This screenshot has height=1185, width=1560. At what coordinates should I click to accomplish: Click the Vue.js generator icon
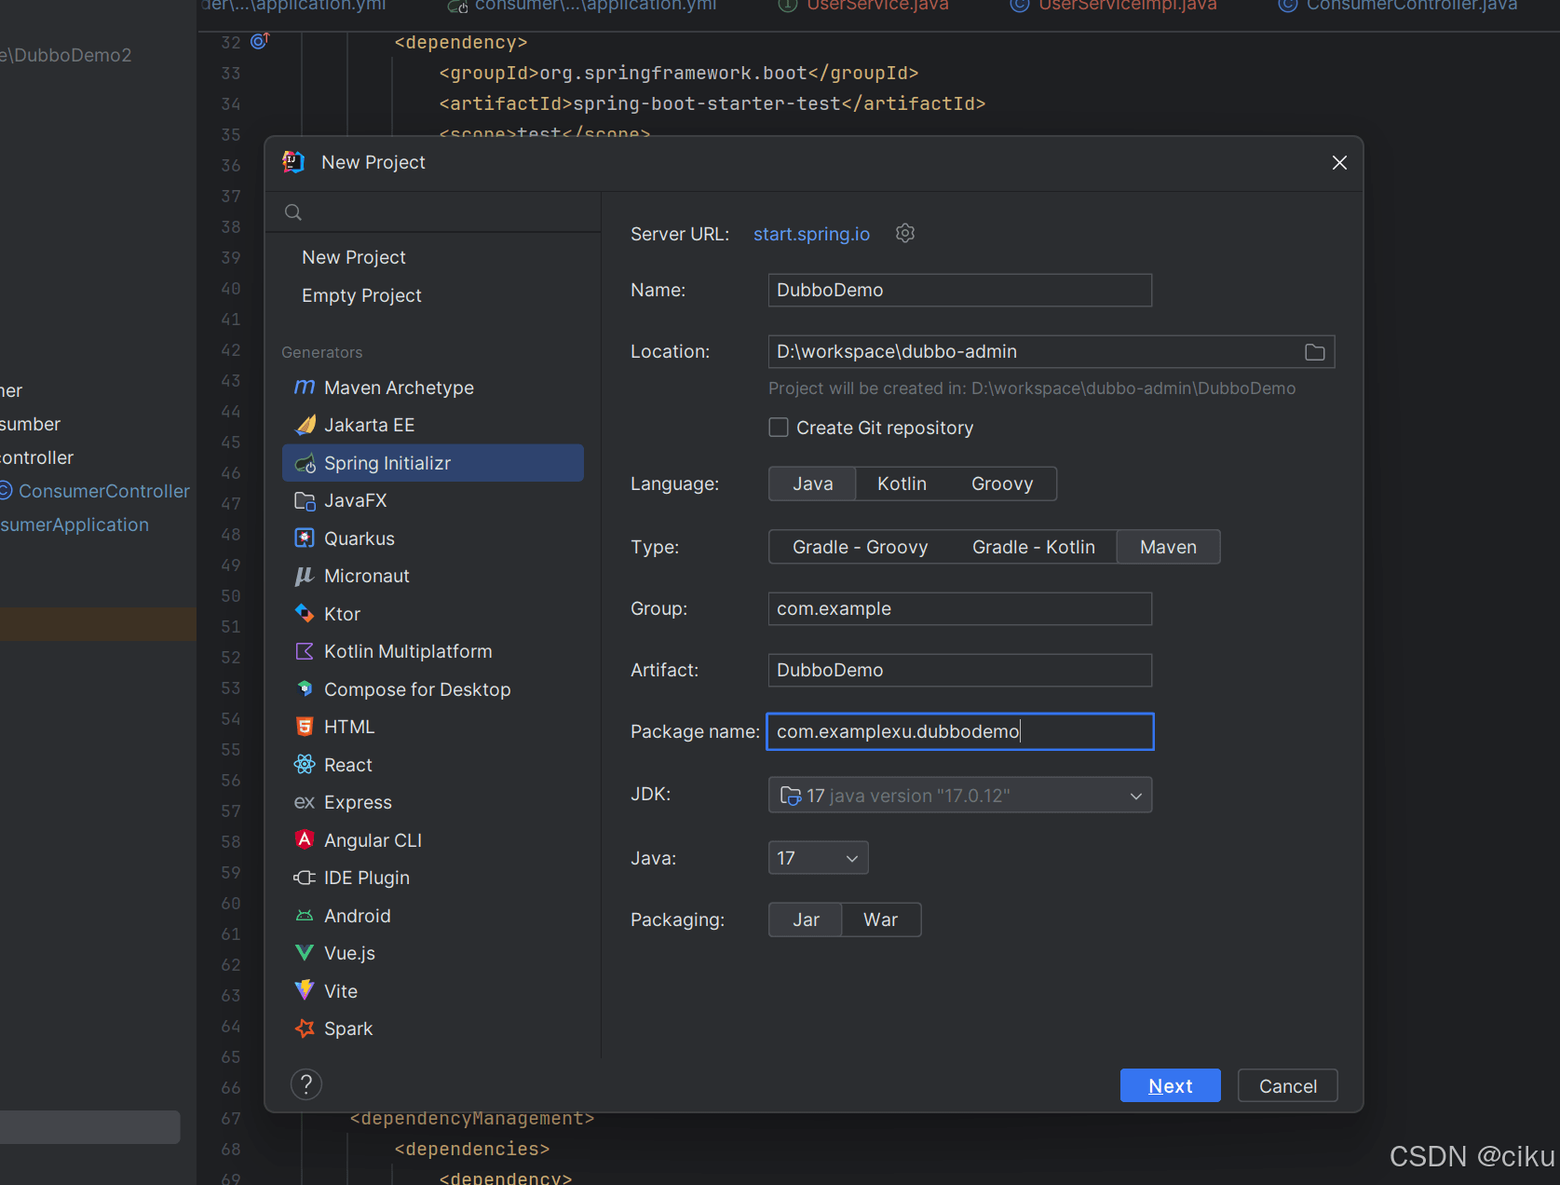point(305,953)
